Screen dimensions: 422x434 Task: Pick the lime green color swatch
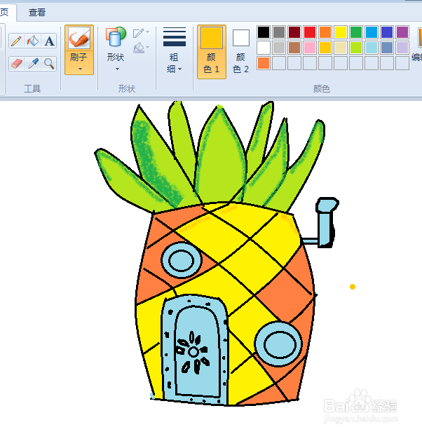click(356, 48)
